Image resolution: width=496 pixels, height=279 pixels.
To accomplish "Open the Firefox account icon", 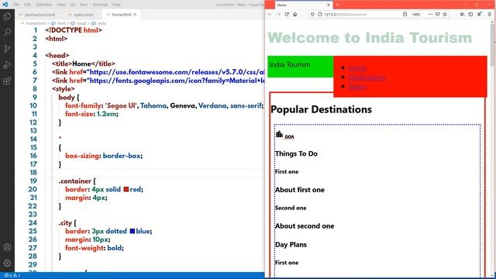I will point(480,14).
